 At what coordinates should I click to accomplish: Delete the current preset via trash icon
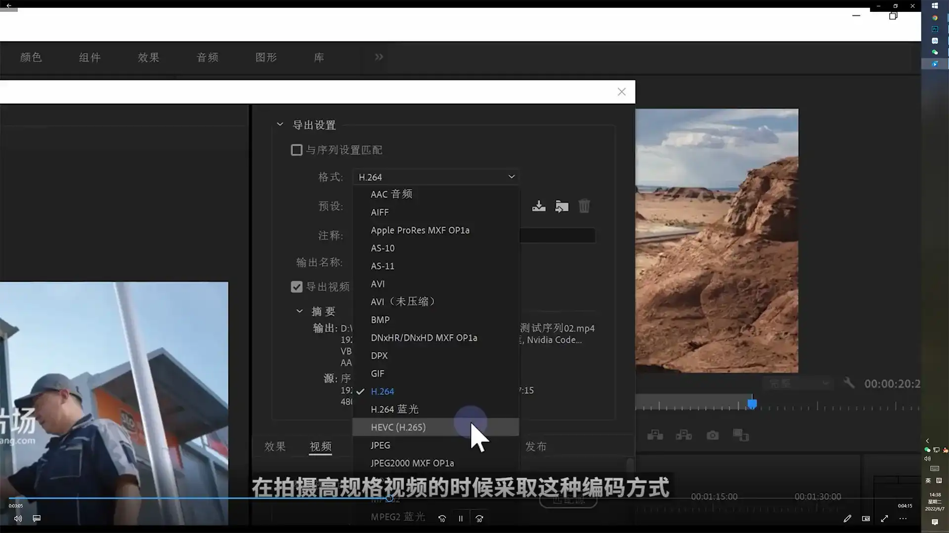coord(584,206)
